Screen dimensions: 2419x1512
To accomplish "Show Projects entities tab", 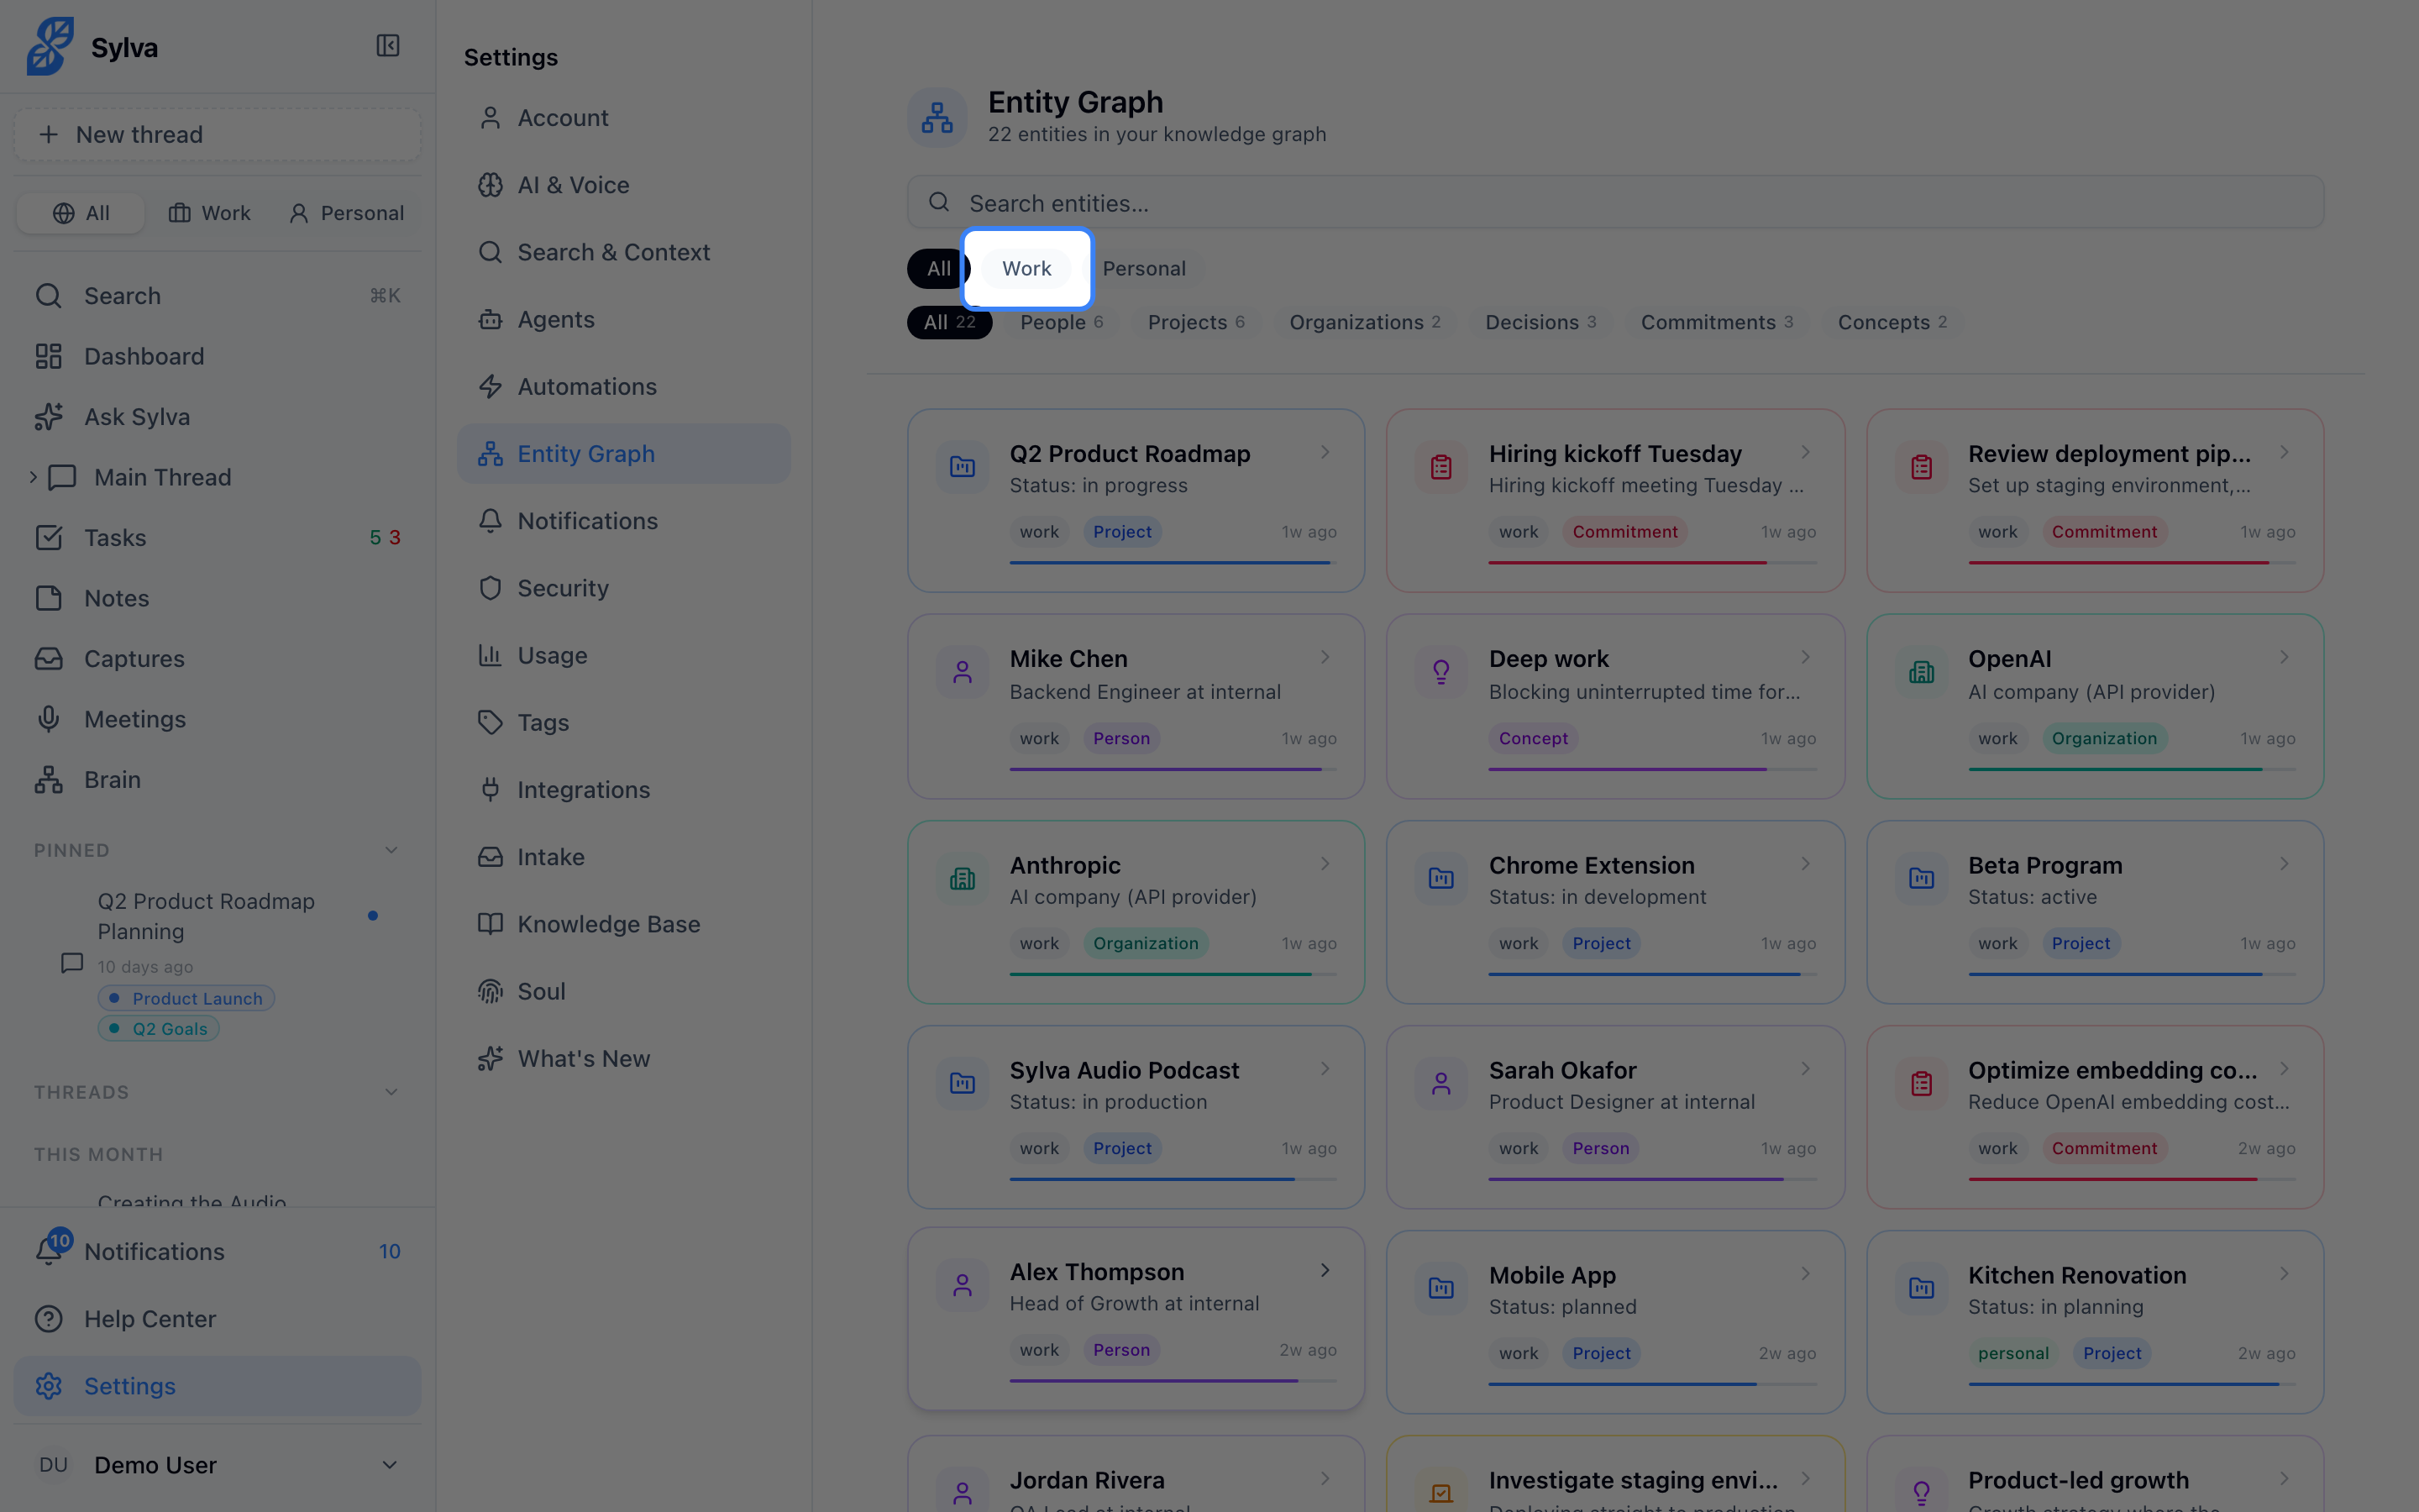I will [1195, 322].
